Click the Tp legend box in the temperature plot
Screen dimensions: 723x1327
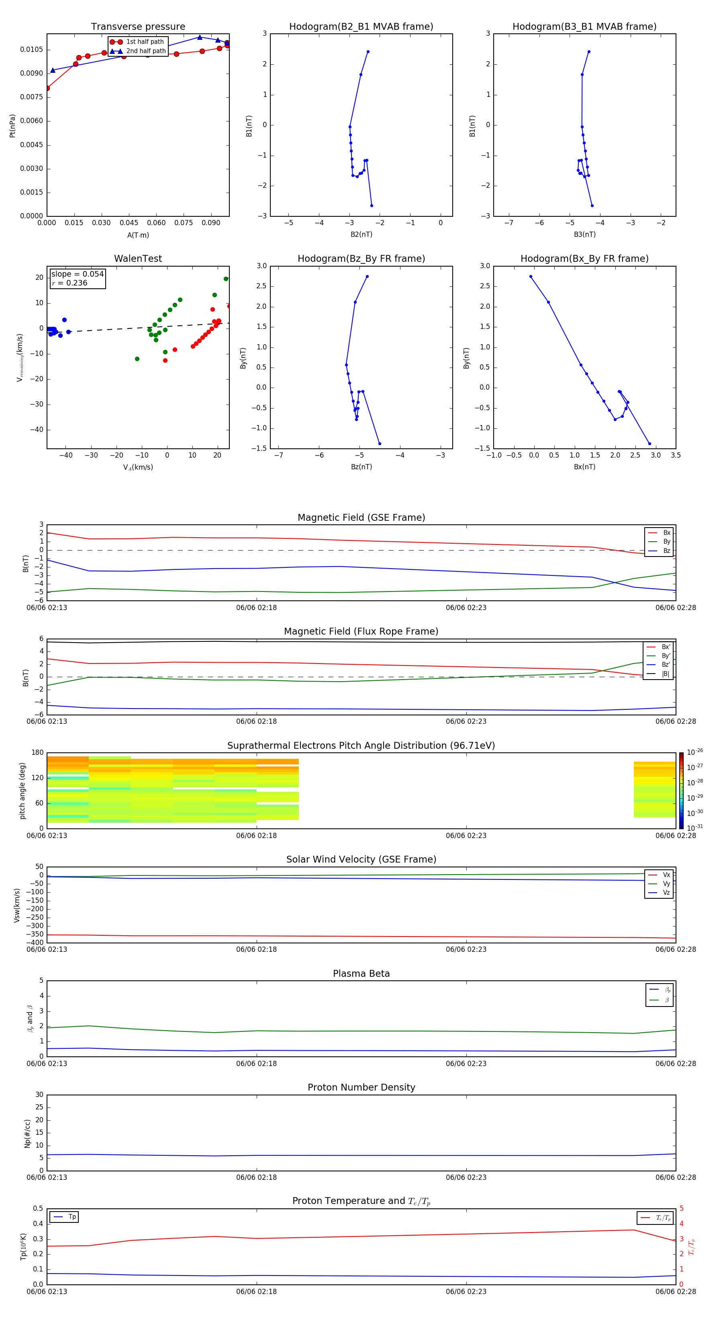64,1217
